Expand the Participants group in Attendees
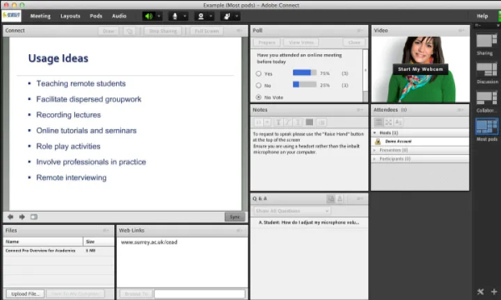Image resolution: width=501 pixels, height=300 pixels. pos(376,159)
